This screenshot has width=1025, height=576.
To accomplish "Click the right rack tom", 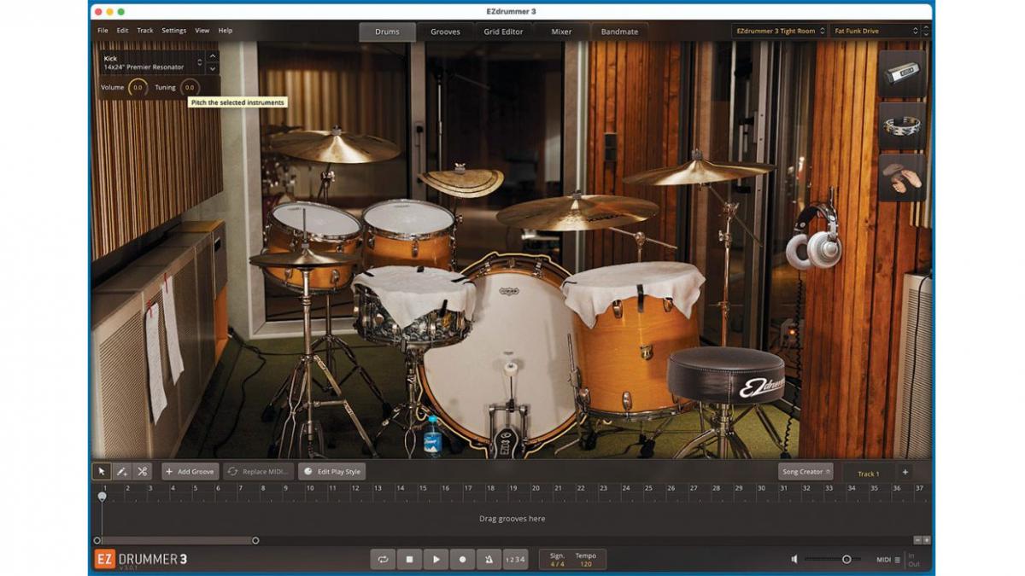I will tap(408, 232).
